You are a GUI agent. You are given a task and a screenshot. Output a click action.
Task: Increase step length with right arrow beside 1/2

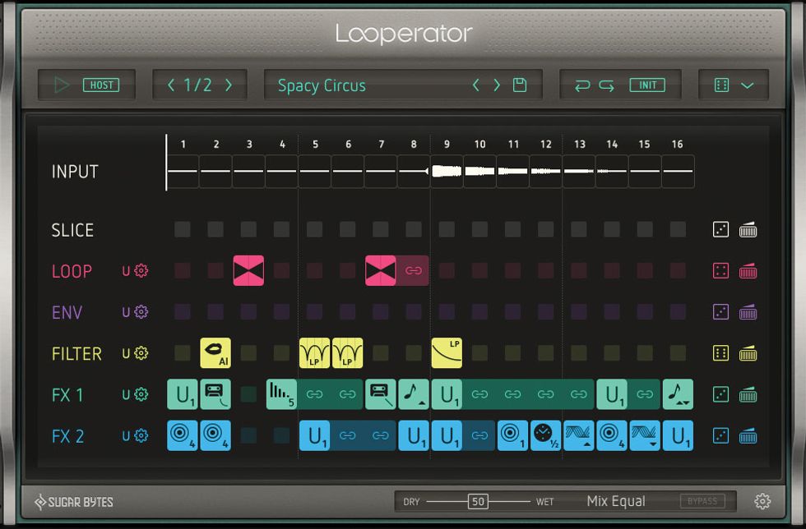pos(229,85)
